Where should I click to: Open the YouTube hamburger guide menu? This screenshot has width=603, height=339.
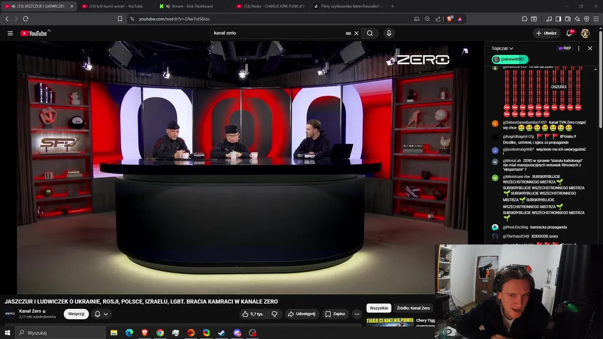10,33
